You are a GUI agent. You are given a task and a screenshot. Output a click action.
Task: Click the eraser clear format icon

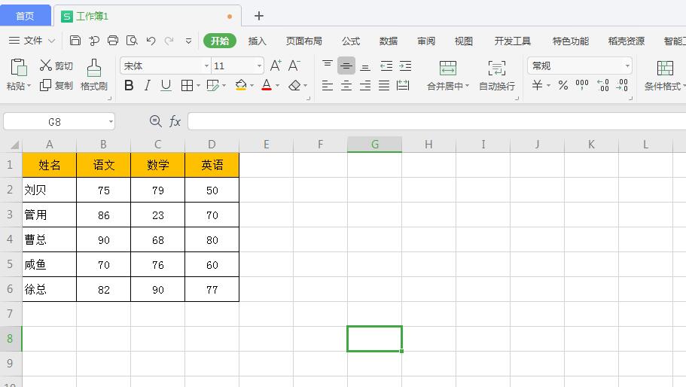click(294, 85)
